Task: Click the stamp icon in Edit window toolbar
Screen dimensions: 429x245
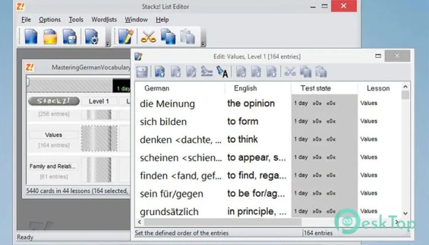Action: point(207,72)
